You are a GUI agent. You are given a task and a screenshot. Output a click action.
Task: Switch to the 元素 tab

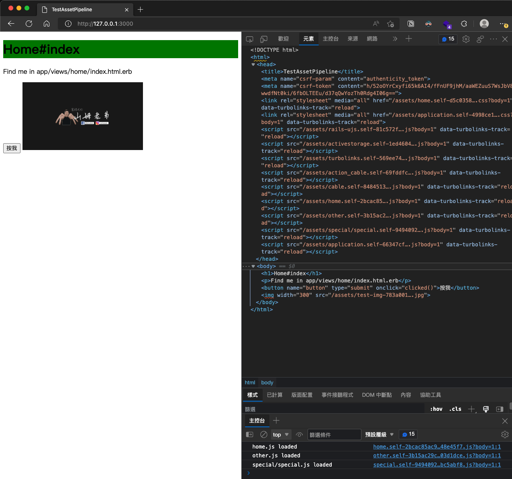coord(308,39)
